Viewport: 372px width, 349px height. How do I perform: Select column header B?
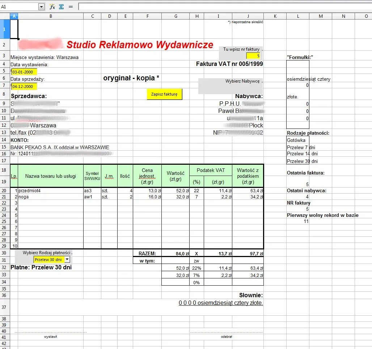coord(50,16)
